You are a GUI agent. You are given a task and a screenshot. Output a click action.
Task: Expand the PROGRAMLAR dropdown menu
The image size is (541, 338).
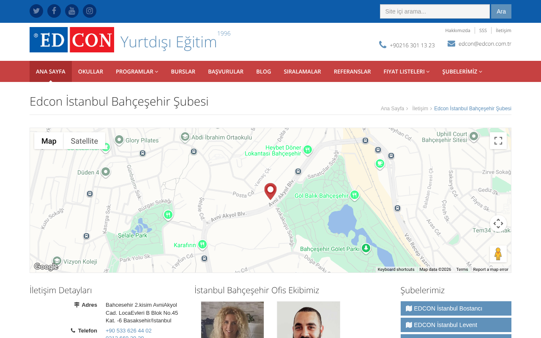137,71
